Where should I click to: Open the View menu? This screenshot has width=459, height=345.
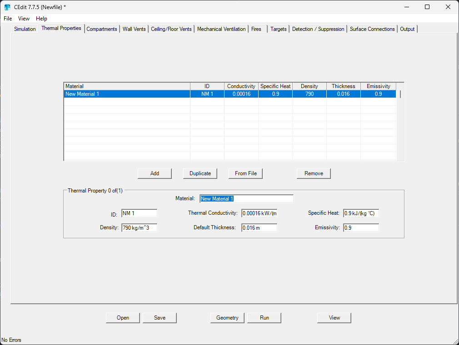click(24, 19)
